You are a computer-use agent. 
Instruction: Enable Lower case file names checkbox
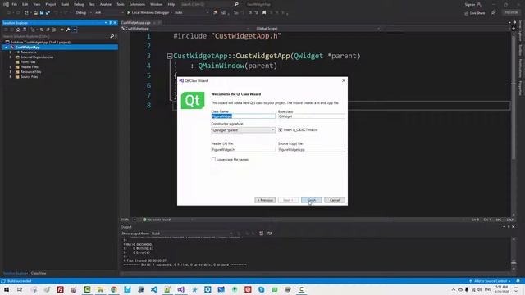pos(213,160)
